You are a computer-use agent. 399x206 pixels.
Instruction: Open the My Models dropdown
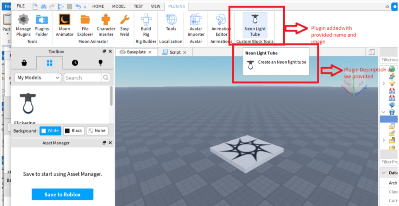tap(38, 78)
